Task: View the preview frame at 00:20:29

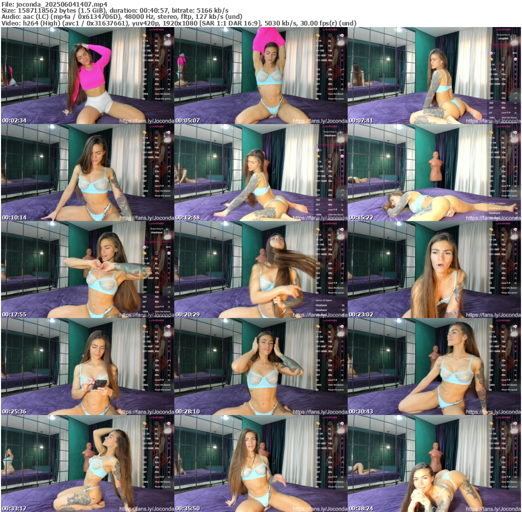Action: (x=260, y=270)
